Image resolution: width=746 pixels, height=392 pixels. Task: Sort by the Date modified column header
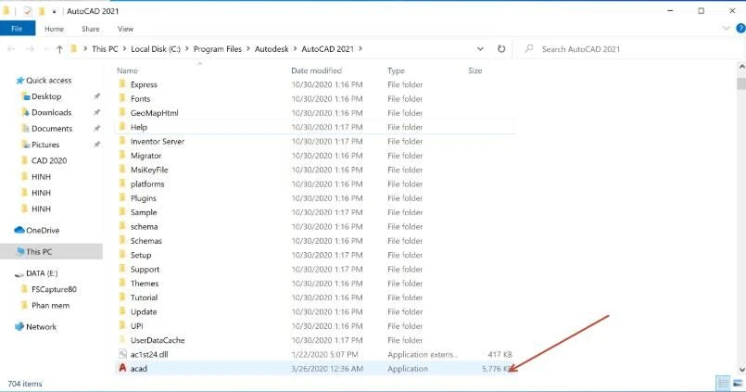[317, 70]
